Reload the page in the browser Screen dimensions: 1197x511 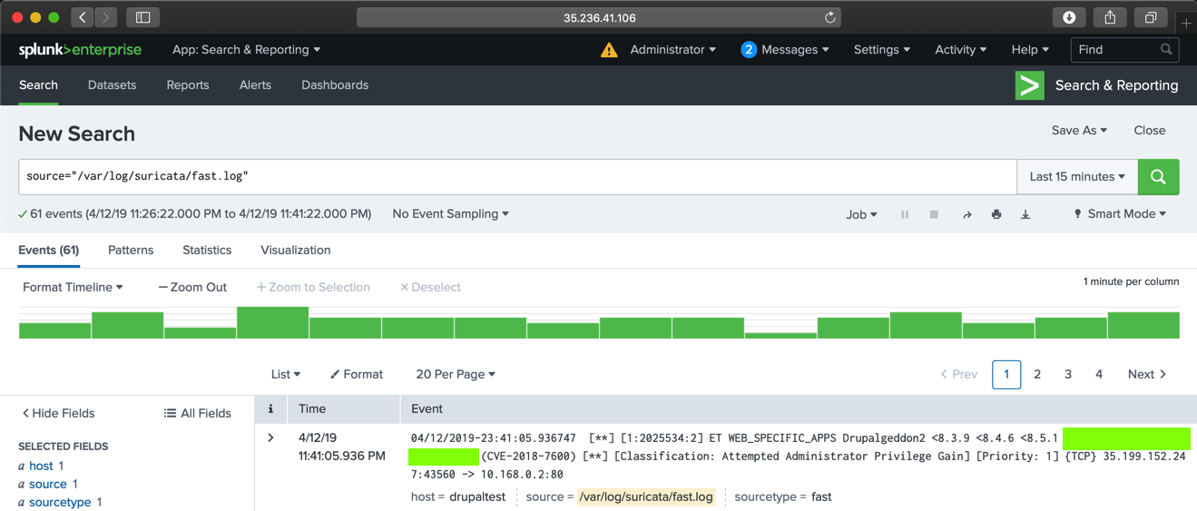(829, 17)
